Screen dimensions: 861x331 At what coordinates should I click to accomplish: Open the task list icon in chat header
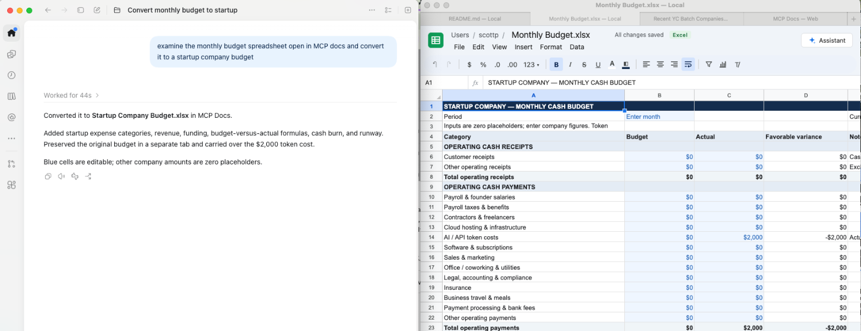(x=388, y=10)
